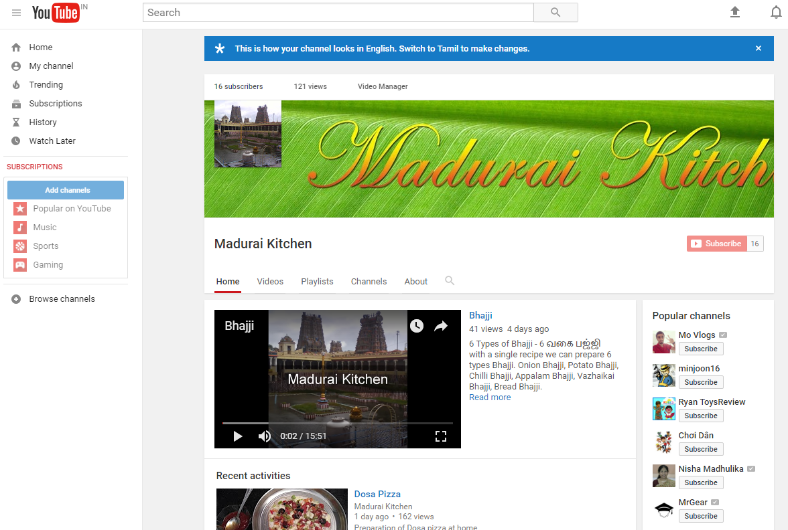Click the video upload arrow icon
788x530 pixels.
point(734,11)
